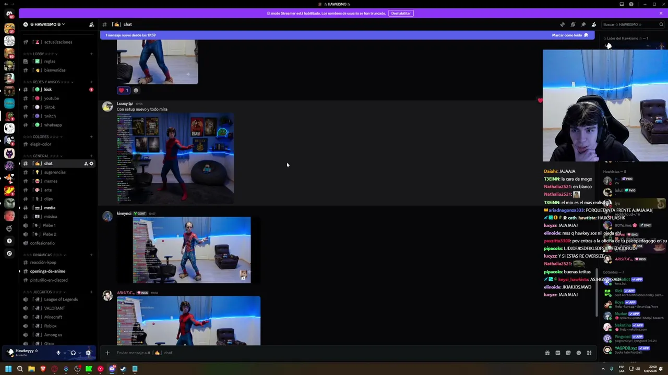668x375 pixels.
Task: Open the Windows Start menu
Action: (x=8, y=369)
